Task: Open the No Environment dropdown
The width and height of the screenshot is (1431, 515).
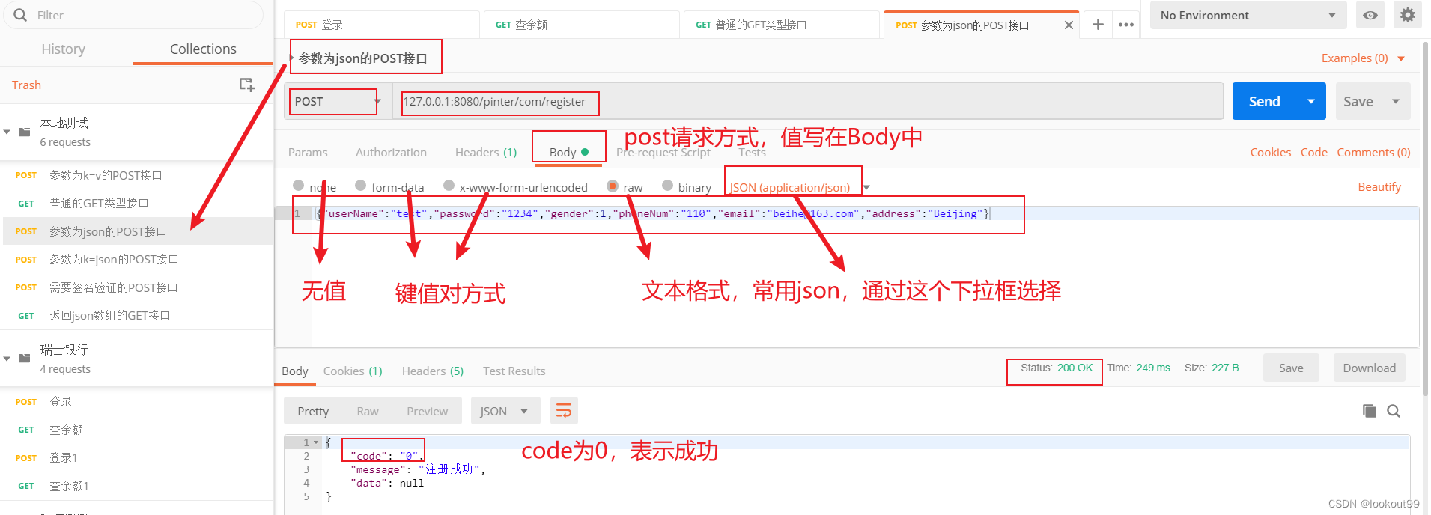Action: tap(1248, 15)
